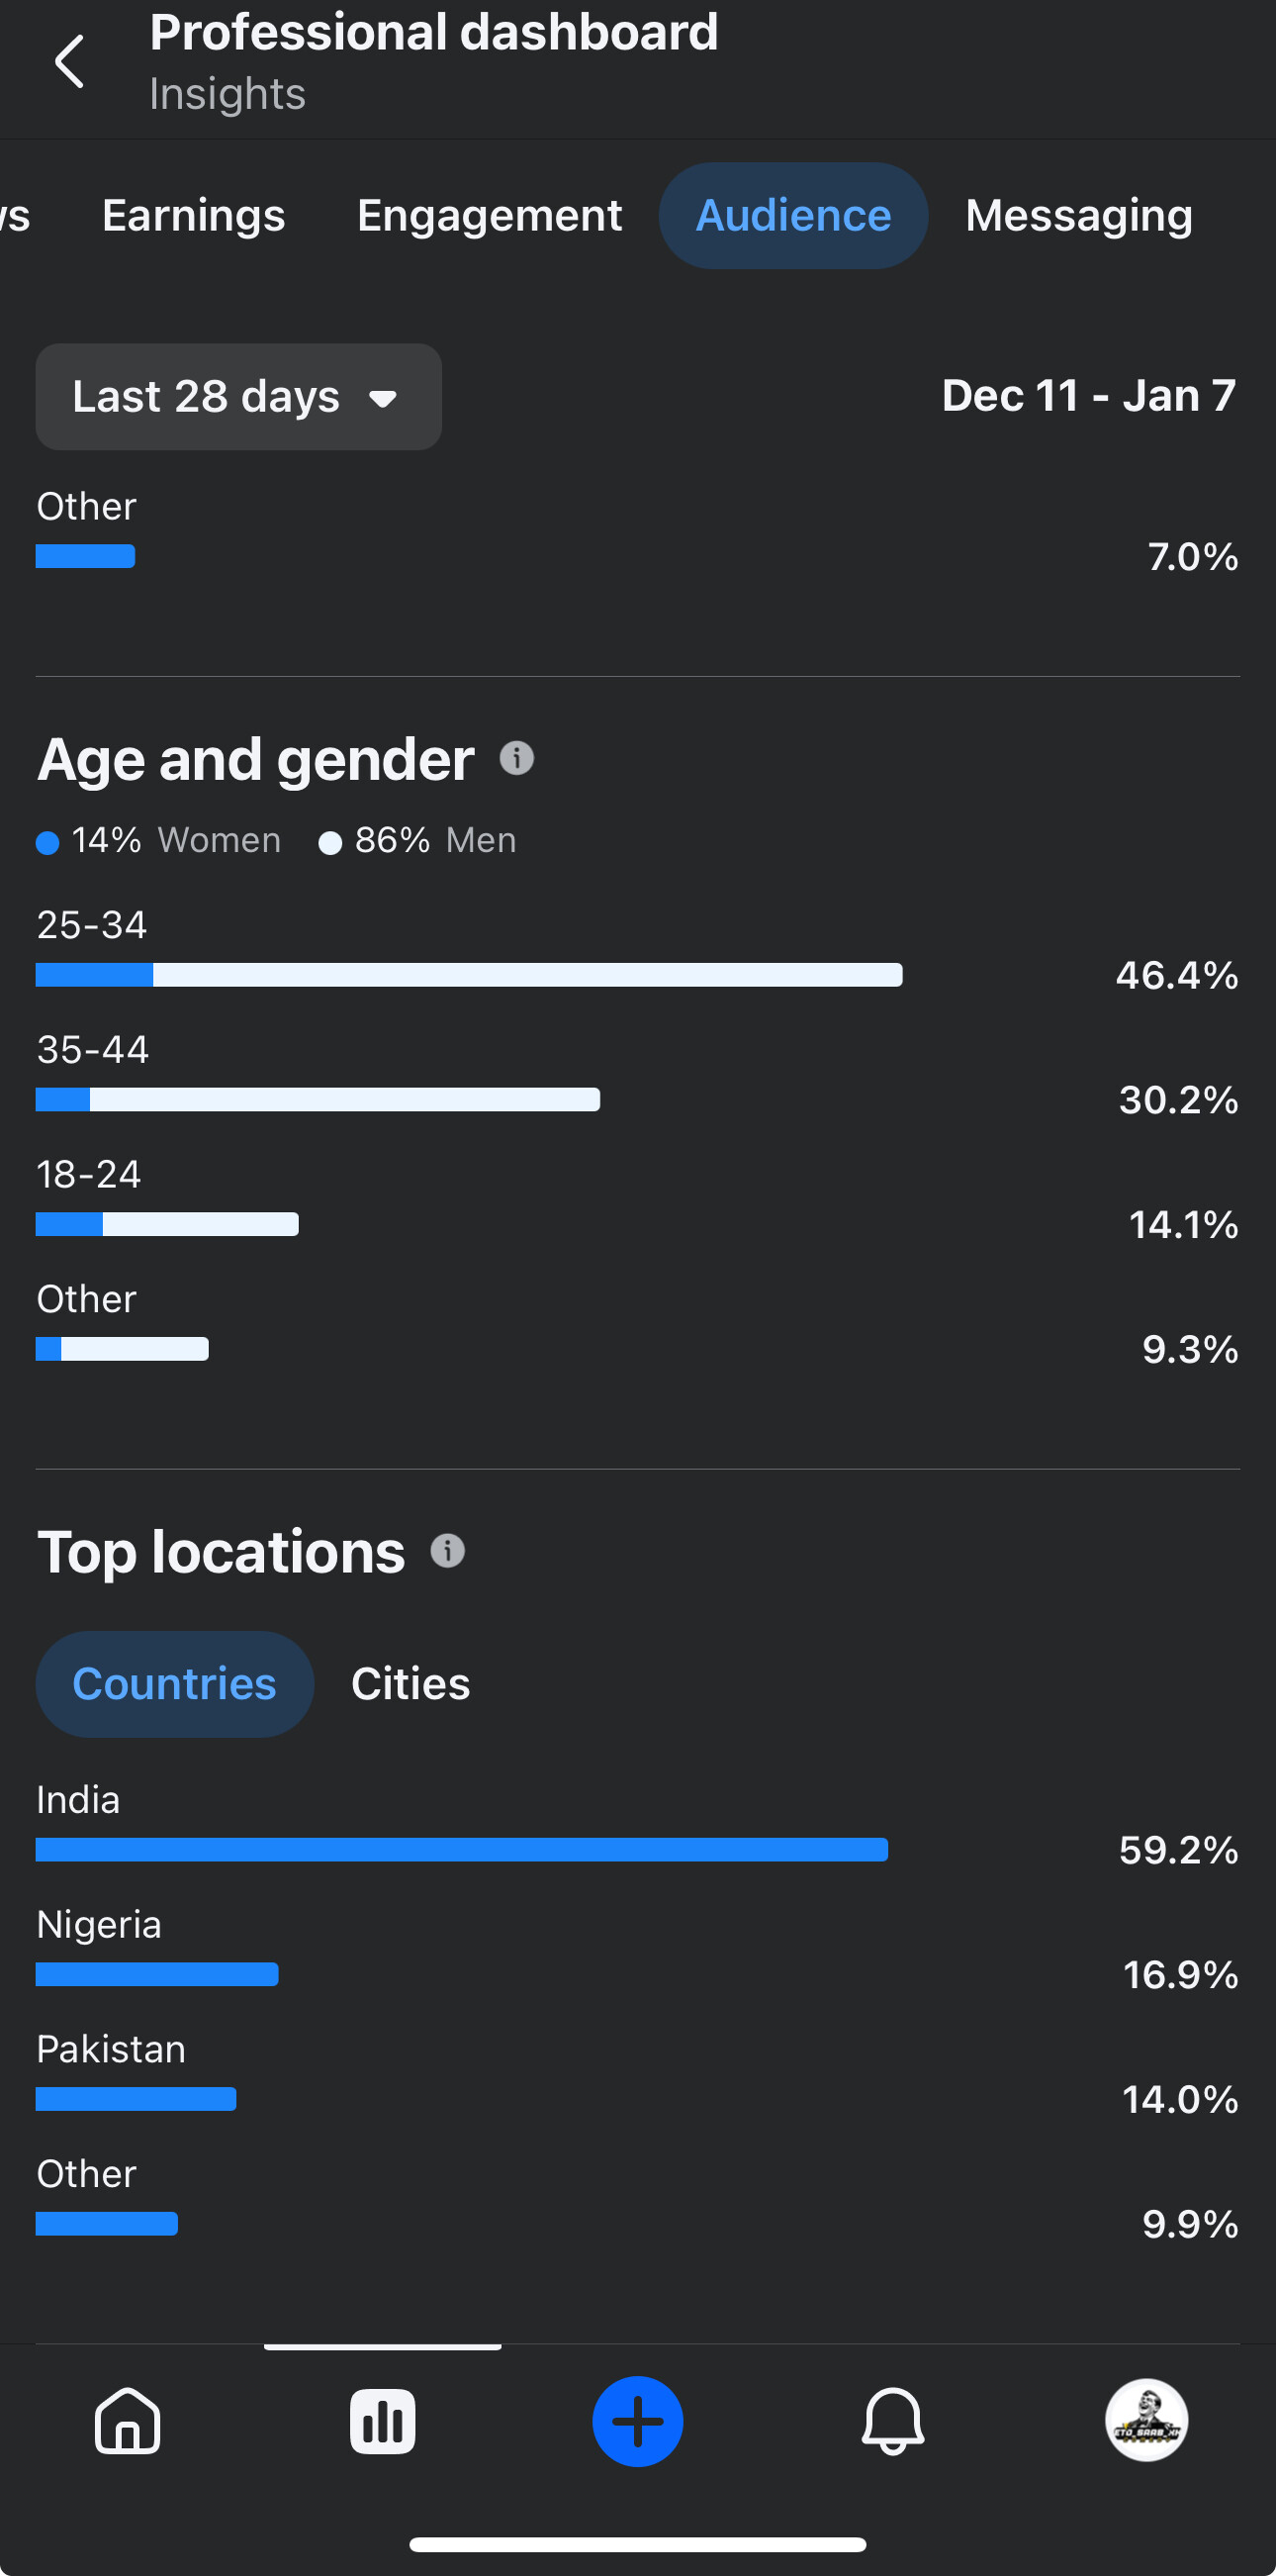Switch to the Engagement tab
The width and height of the screenshot is (1276, 2576).
[490, 216]
